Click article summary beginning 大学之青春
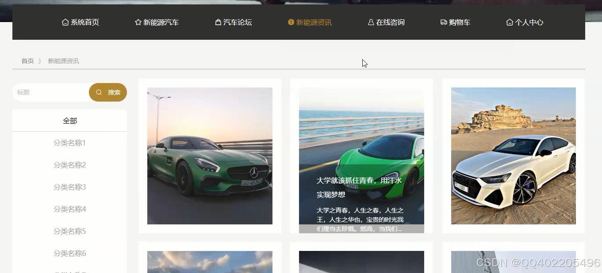 pyautogui.click(x=360, y=220)
